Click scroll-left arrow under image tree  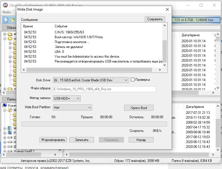[x=4, y=93]
